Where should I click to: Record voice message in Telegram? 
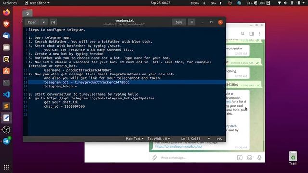(259, 158)
